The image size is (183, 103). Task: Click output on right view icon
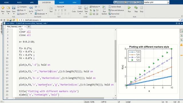pyautogui.click(x=181, y=31)
